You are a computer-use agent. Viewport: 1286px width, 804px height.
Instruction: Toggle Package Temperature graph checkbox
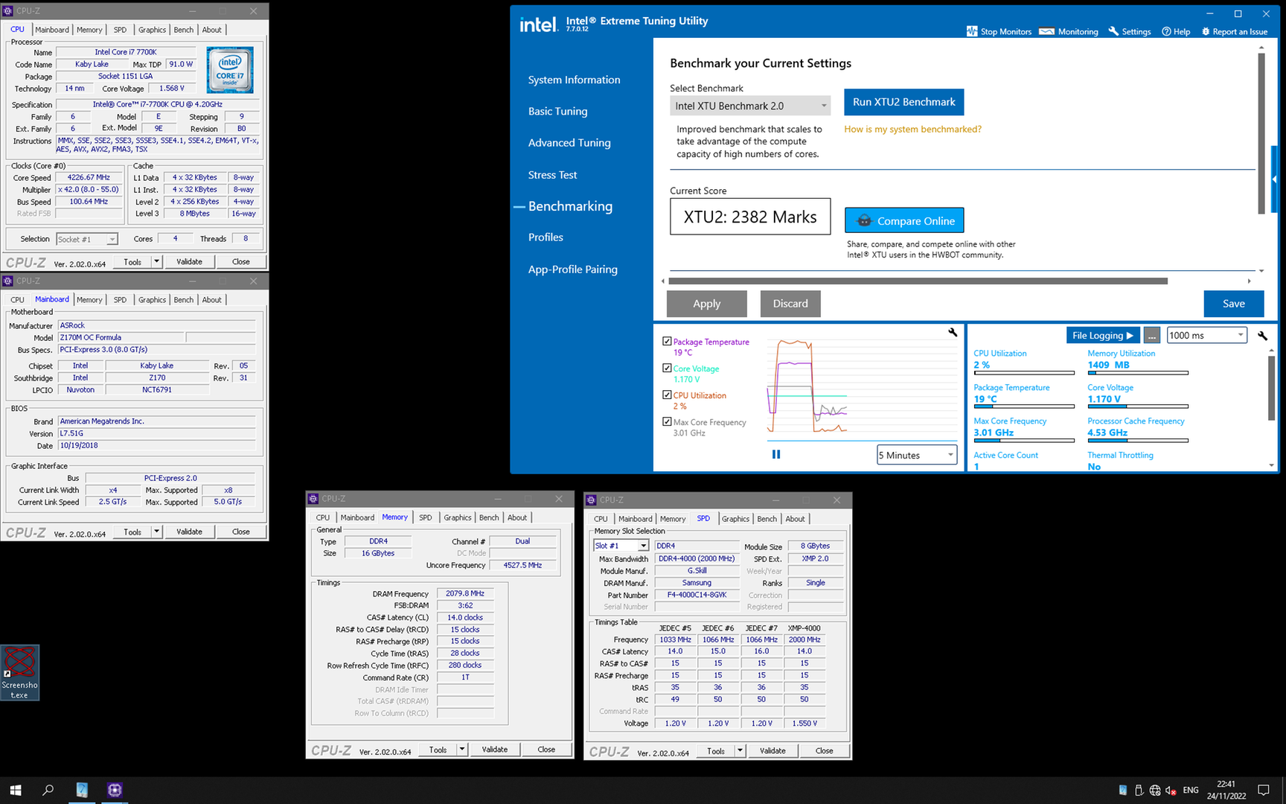[667, 341]
